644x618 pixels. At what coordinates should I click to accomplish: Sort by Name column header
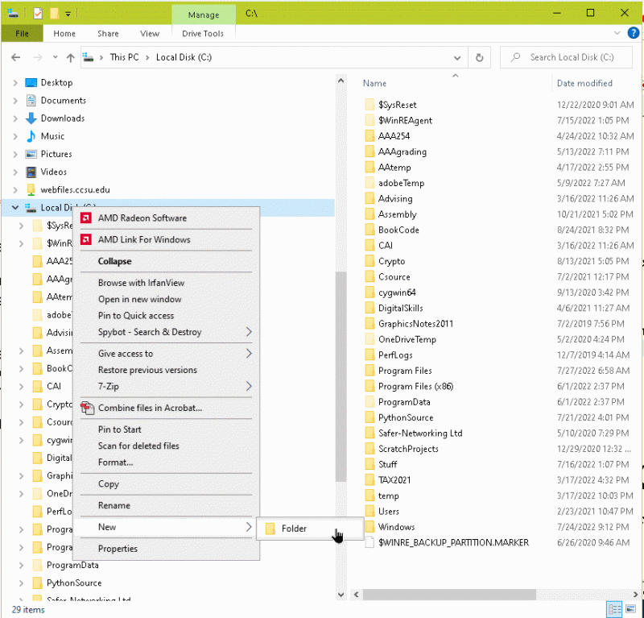point(374,84)
